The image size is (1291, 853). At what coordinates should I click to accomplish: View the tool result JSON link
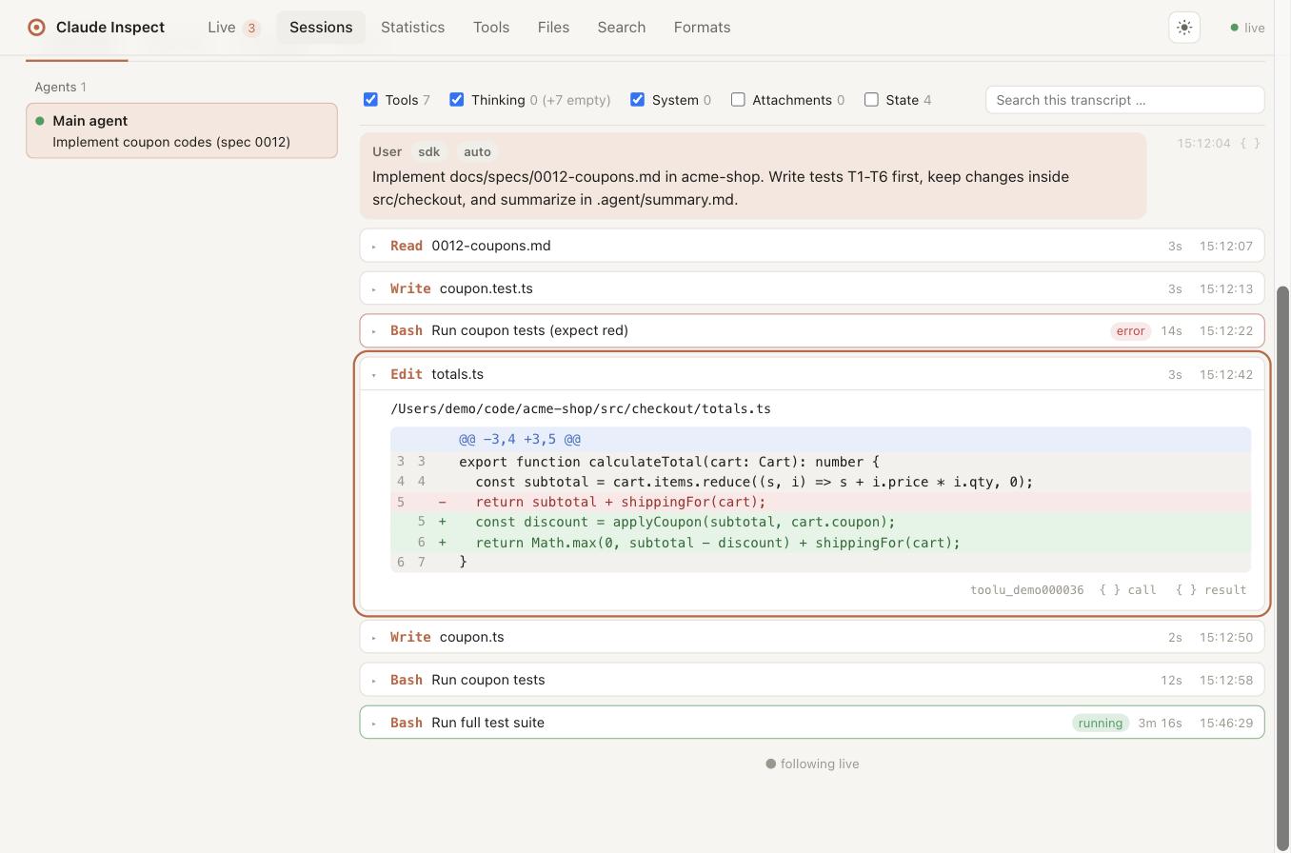[x=1211, y=590]
